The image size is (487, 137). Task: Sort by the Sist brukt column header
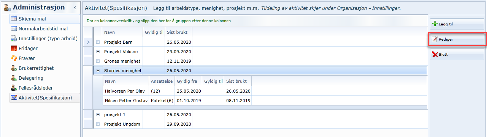[178, 32]
